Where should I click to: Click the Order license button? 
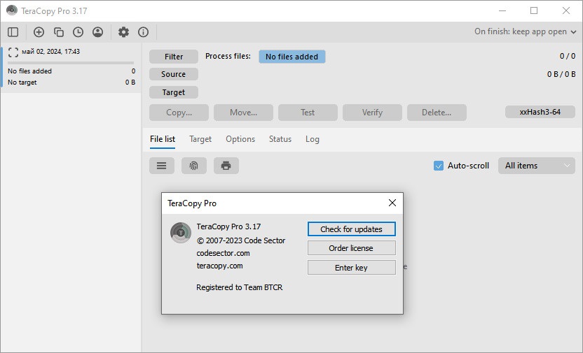(351, 248)
